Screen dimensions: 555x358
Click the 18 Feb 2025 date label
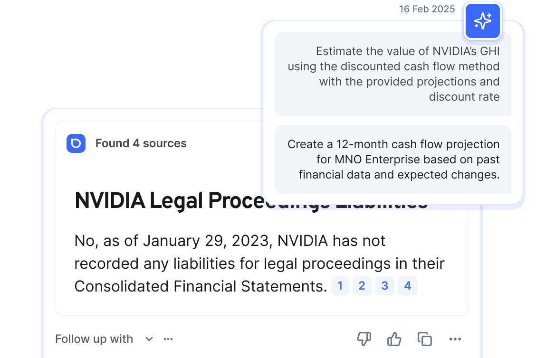(427, 9)
